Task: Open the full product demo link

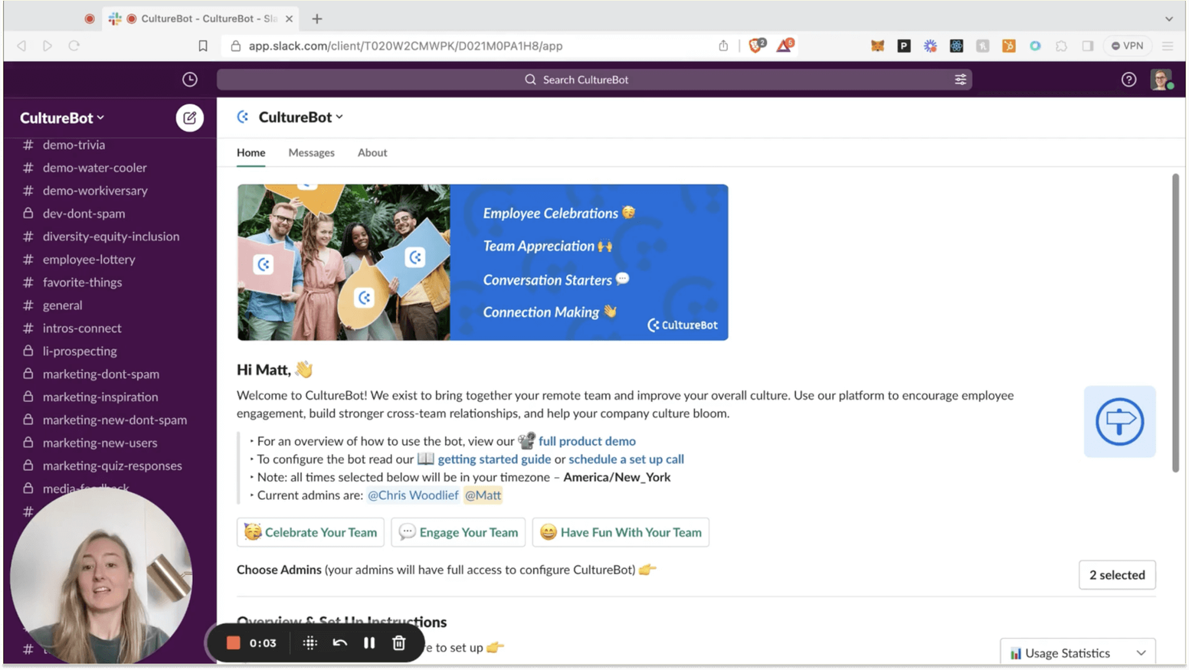Action: pos(587,441)
